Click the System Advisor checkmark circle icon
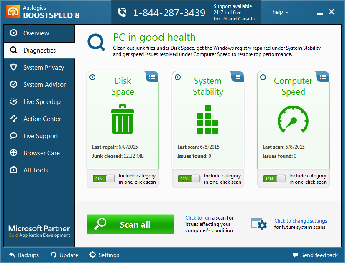This screenshot has width=345, height=263. pos(13,84)
